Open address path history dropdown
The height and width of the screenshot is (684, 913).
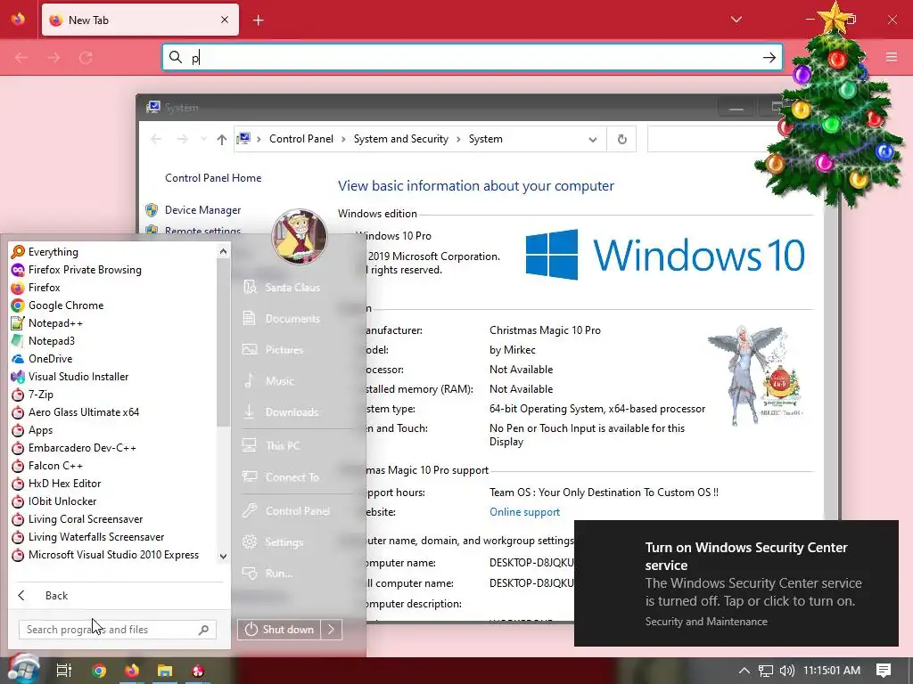[x=593, y=140]
